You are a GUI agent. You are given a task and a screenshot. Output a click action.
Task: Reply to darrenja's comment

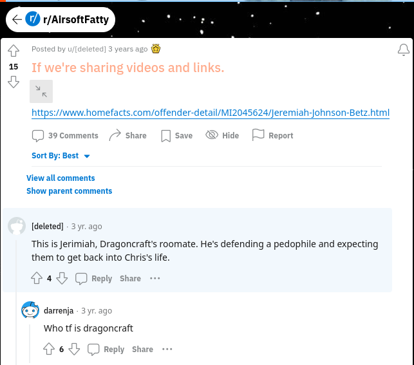[106, 349]
